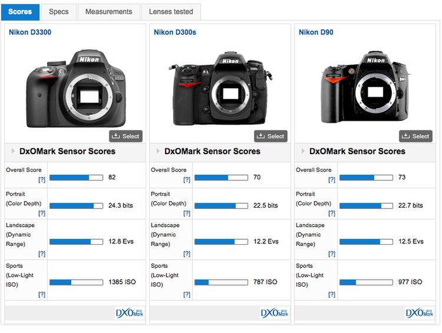Image resolution: width=442 pixels, height=333 pixels.
Task: Open the Measurements tab
Action: tap(108, 12)
